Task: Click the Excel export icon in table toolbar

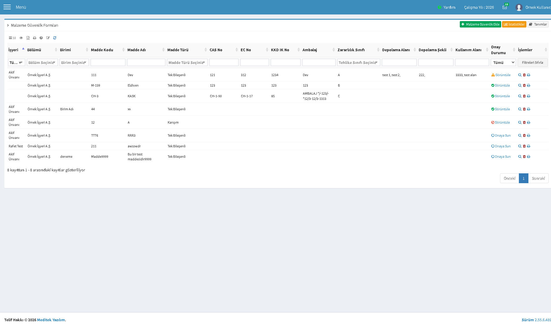Action: click(x=28, y=38)
